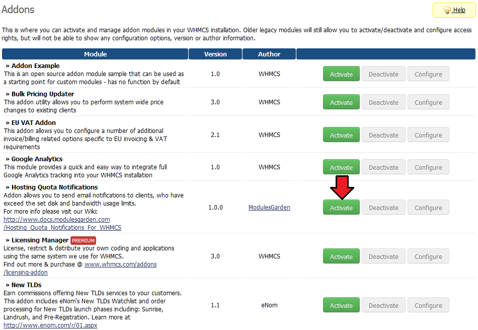Deactivate the New TLDs addon

click(x=383, y=305)
